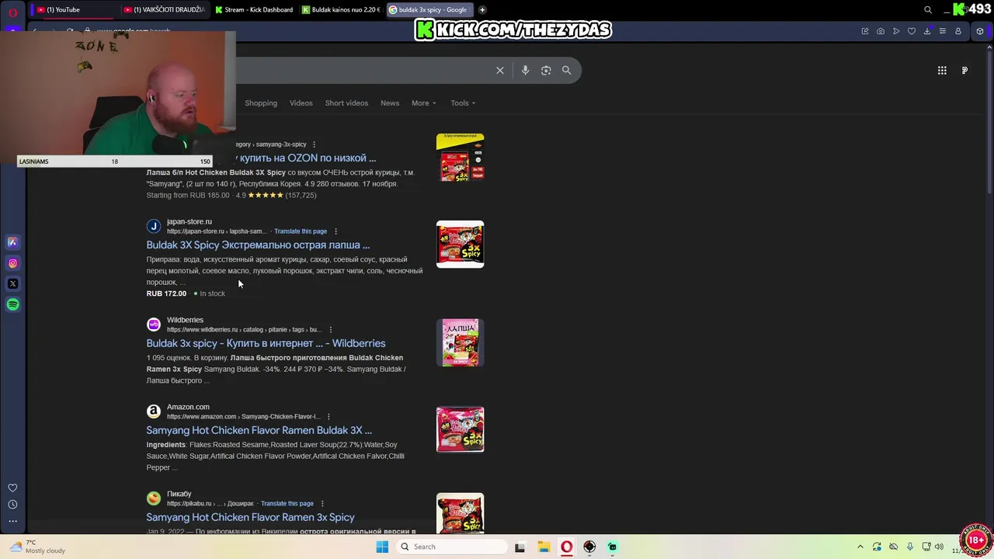994x559 pixels.
Task: Open the green bot app in taskbar
Action: coord(613,547)
